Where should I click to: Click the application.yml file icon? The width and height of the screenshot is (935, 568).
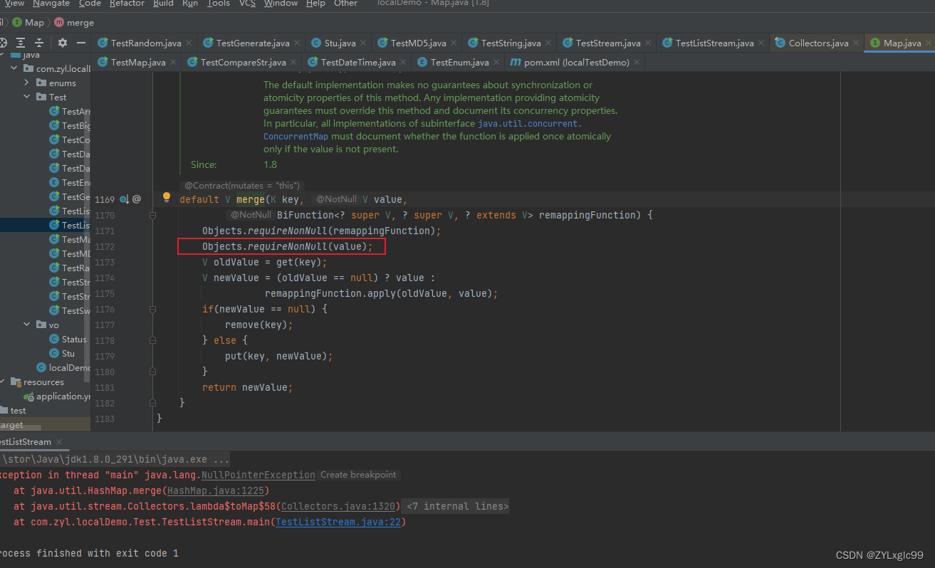[29, 396]
